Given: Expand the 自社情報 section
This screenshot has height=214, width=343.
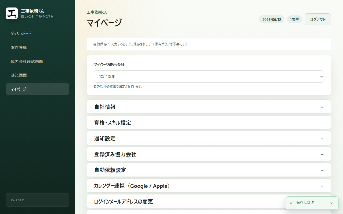Looking at the screenshot, I should [209, 107].
